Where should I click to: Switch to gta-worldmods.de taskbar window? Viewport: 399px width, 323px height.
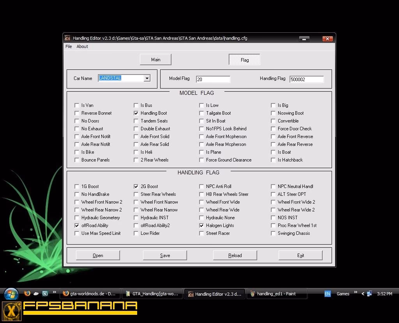tap(90, 294)
